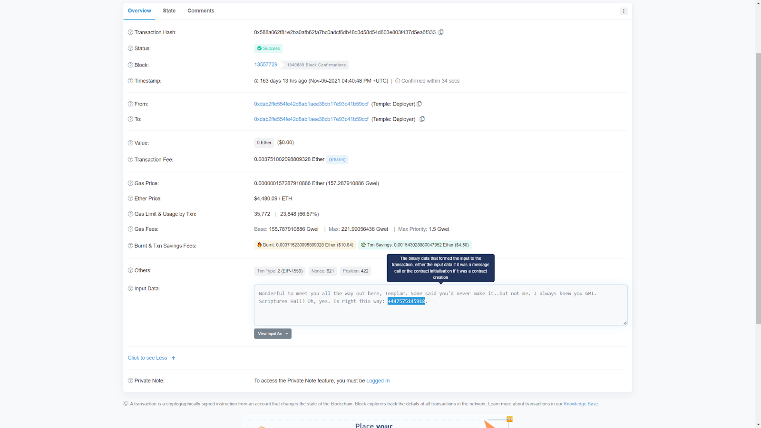Click help icon beside From

130,104
